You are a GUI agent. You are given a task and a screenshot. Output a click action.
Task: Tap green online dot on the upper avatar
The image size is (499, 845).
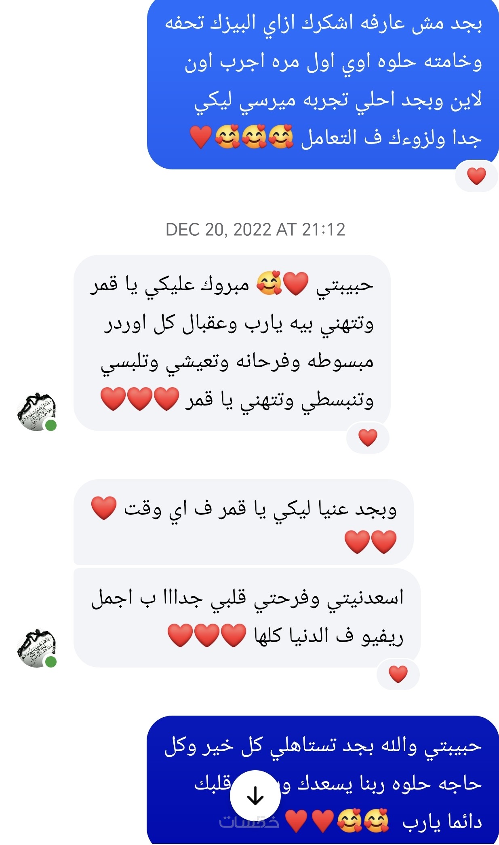(x=51, y=425)
